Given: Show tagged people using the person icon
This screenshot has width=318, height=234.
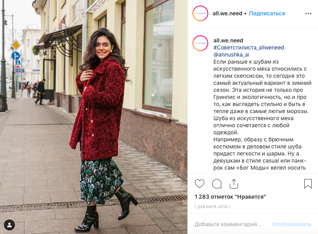Looking at the screenshot, I should (9, 225).
